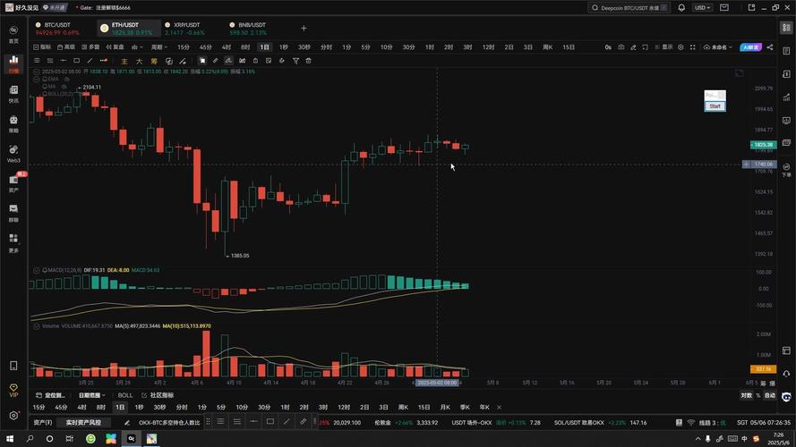
Task: Toggle the EMA indicator visibility
Action: pyautogui.click(x=66, y=79)
